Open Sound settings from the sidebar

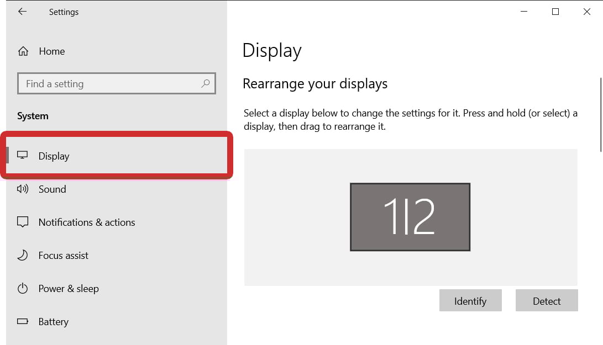(53, 189)
